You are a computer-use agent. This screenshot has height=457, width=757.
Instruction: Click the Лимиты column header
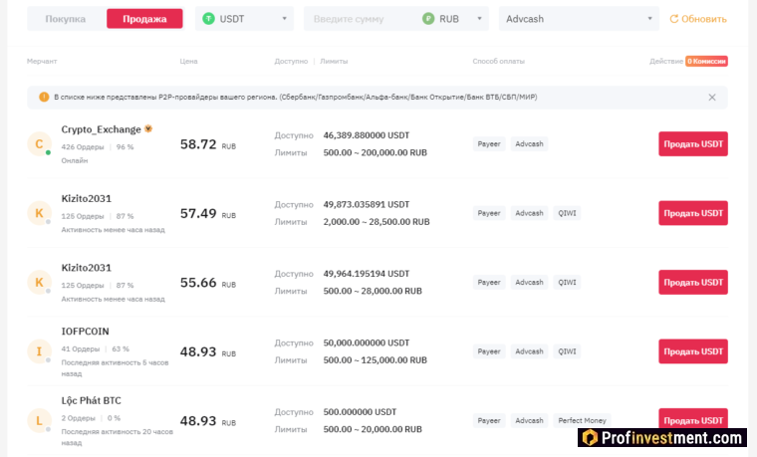click(x=334, y=62)
